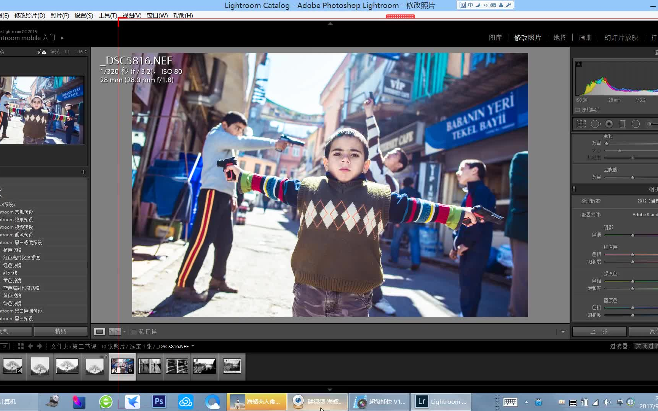
Task: Select the 蓝色高对比度滤镜 preset
Action: pyautogui.click(x=21, y=288)
